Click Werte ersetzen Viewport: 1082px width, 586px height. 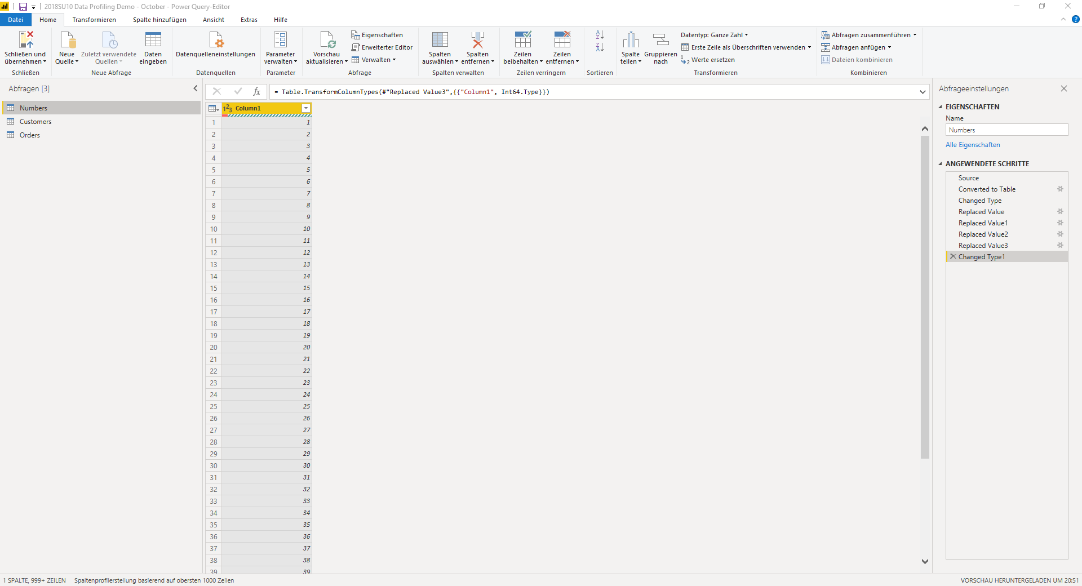pyautogui.click(x=708, y=60)
